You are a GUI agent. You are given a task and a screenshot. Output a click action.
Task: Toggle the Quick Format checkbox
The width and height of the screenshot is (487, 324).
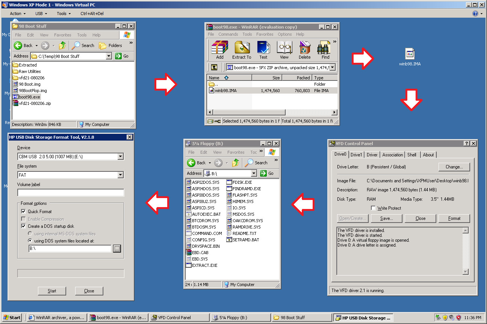coord(24,212)
